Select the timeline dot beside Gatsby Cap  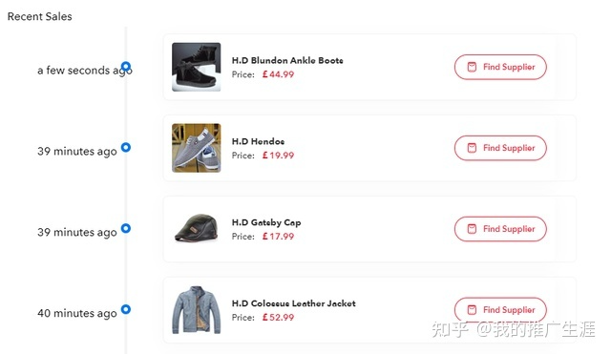point(126,228)
